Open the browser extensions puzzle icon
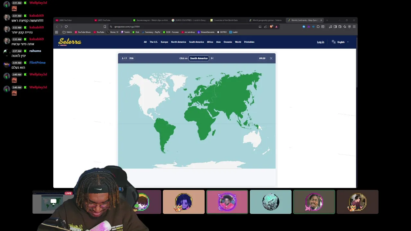 (x=318, y=27)
